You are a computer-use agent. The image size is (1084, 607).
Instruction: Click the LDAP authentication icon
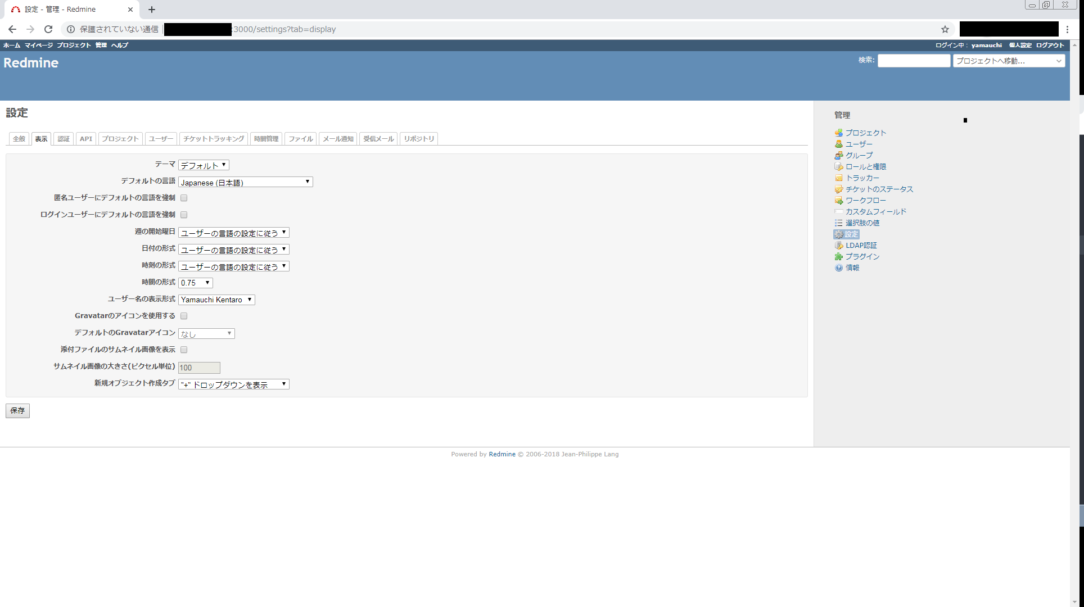pos(838,245)
